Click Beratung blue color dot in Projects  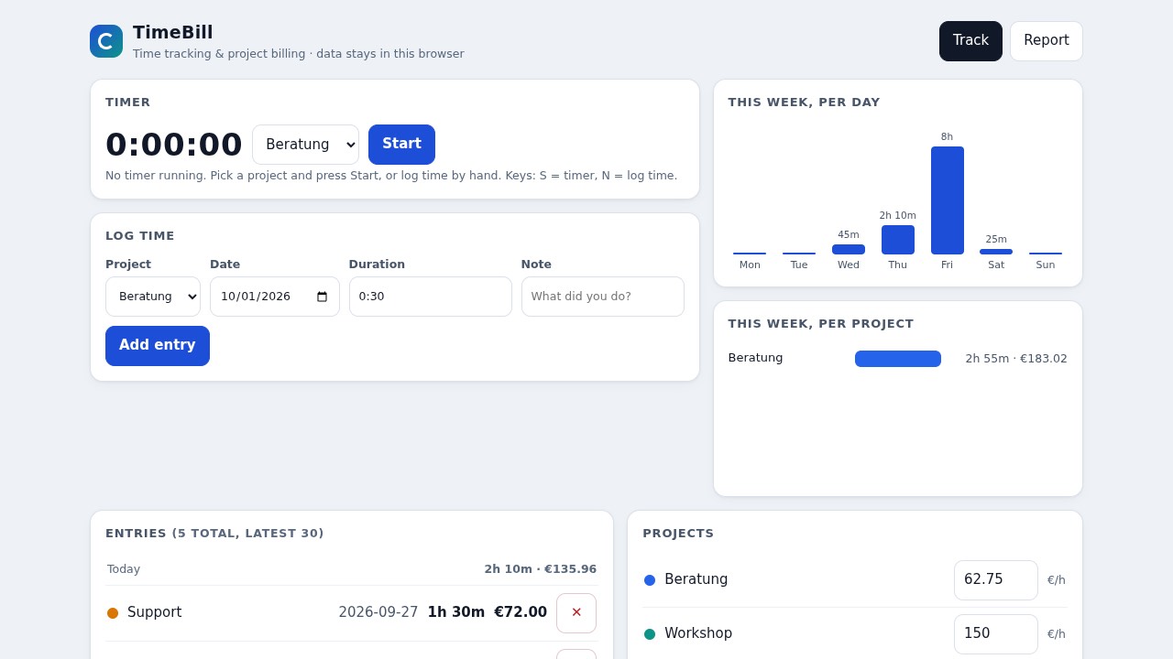click(650, 580)
